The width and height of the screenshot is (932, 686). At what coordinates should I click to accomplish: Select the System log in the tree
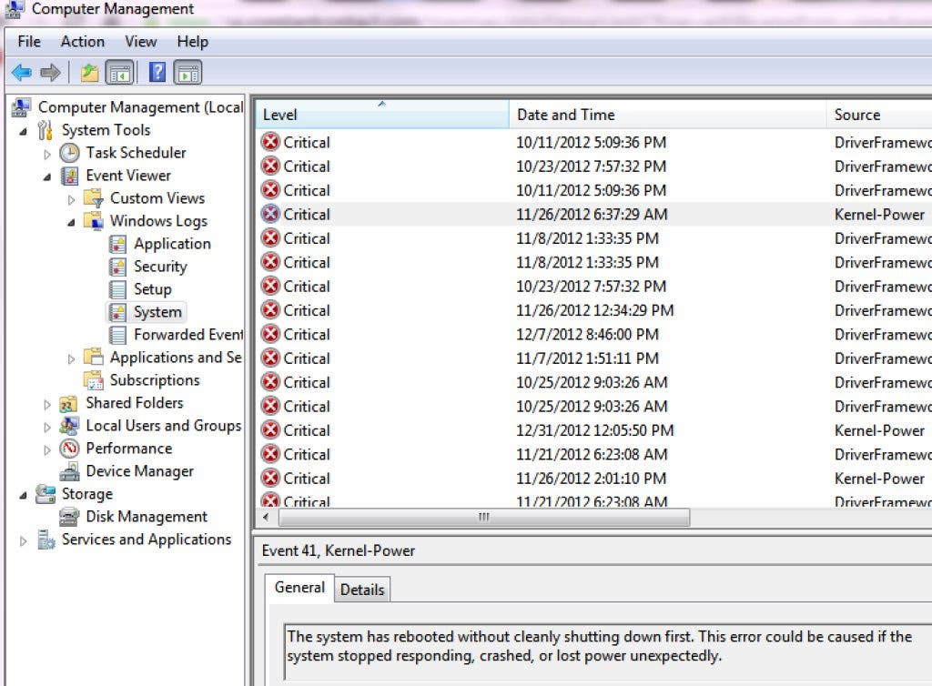tap(157, 312)
